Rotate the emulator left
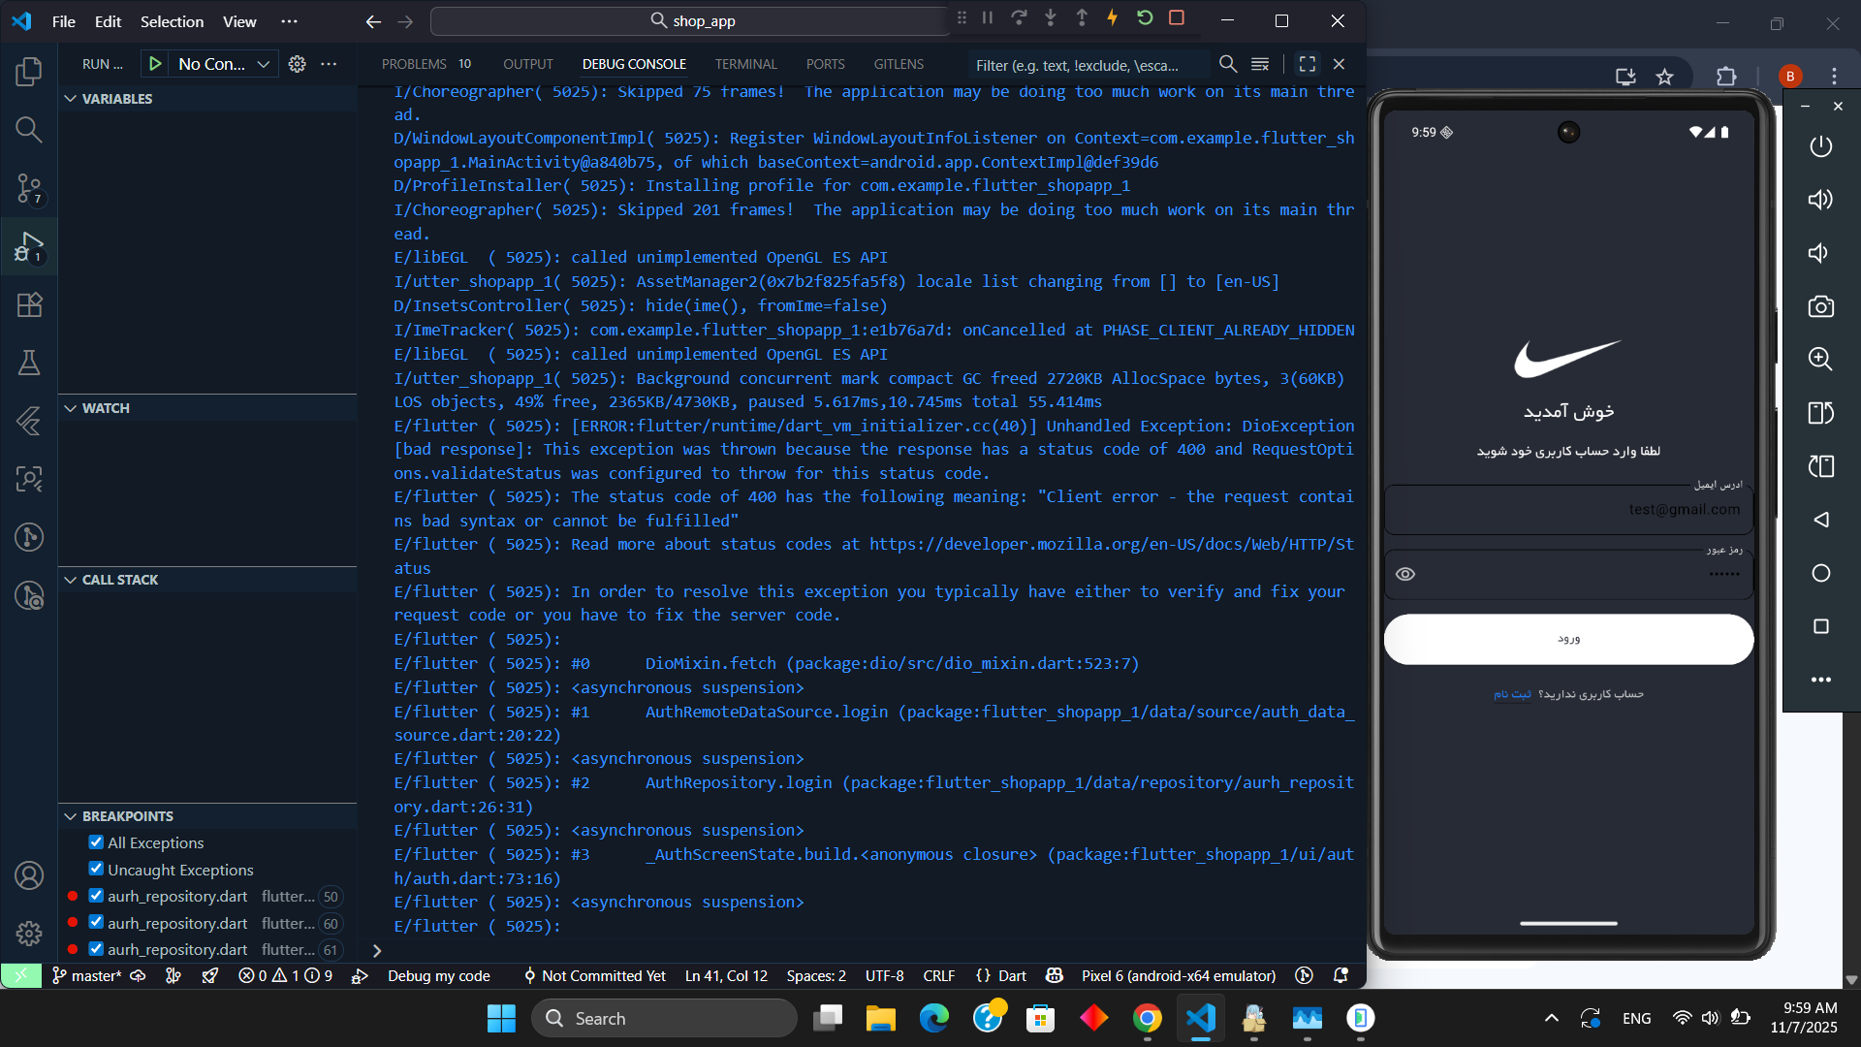Screen dimensions: 1861x1047 point(1820,413)
